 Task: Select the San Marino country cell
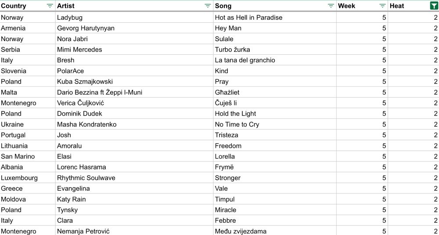28,156
